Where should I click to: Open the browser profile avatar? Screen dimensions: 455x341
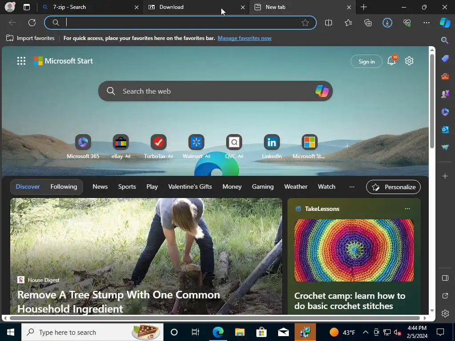pos(10,7)
